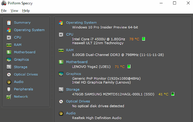Screen dimensions: 193x122
Task: Select the CPU chip icon in sidebar
Action: 9,37
